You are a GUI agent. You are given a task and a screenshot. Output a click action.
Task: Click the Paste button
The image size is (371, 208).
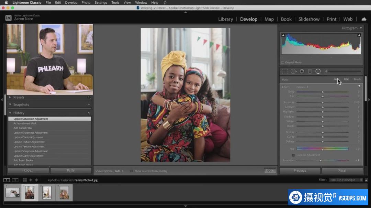point(71,170)
